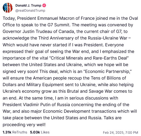Open the Donald J. Trump display name
Image resolution: width=141 pixels, height=136 pixels.
(28, 5)
